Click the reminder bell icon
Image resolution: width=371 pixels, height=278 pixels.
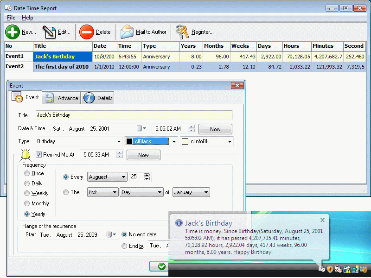tap(26, 155)
